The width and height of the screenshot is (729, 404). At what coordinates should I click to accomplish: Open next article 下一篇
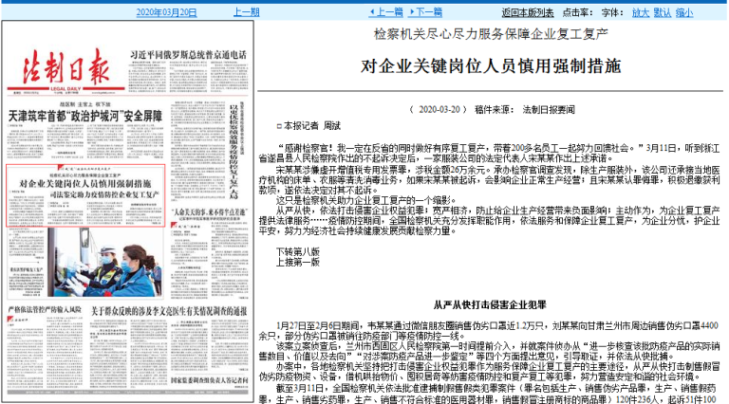click(425, 12)
